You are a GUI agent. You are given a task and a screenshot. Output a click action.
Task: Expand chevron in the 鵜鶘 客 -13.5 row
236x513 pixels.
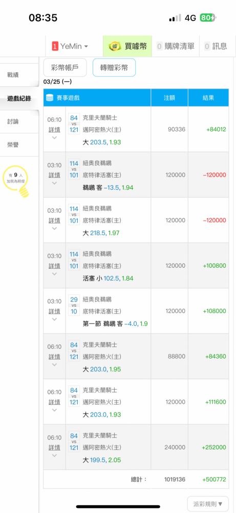coord(54,183)
